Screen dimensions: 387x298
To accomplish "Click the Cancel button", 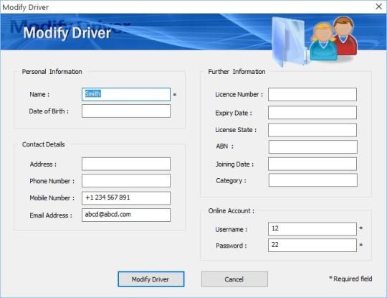I will [234, 279].
